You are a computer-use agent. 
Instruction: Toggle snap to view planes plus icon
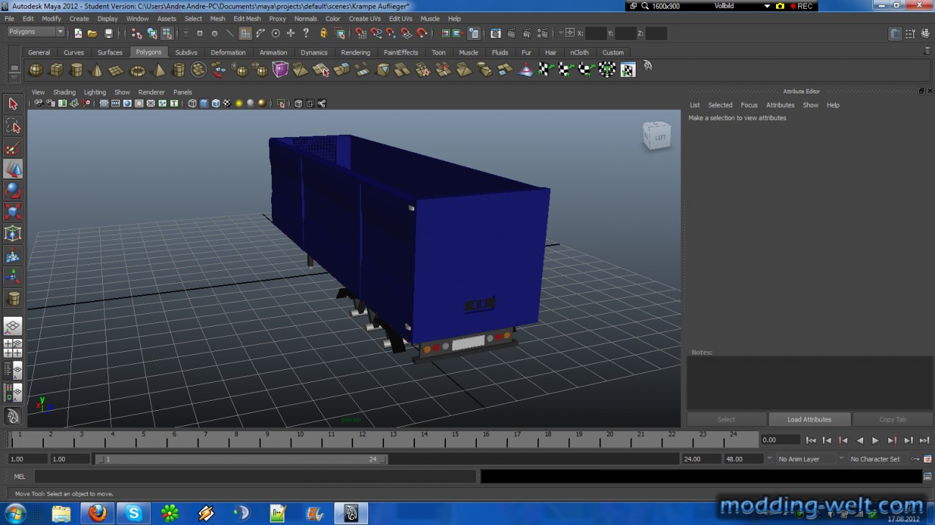tap(291, 33)
